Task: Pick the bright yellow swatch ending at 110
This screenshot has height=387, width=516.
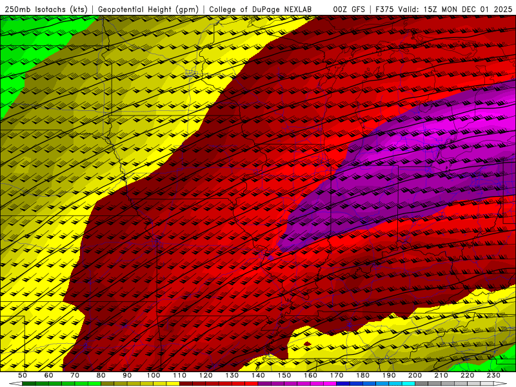Action: pyautogui.click(x=173, y=383)
